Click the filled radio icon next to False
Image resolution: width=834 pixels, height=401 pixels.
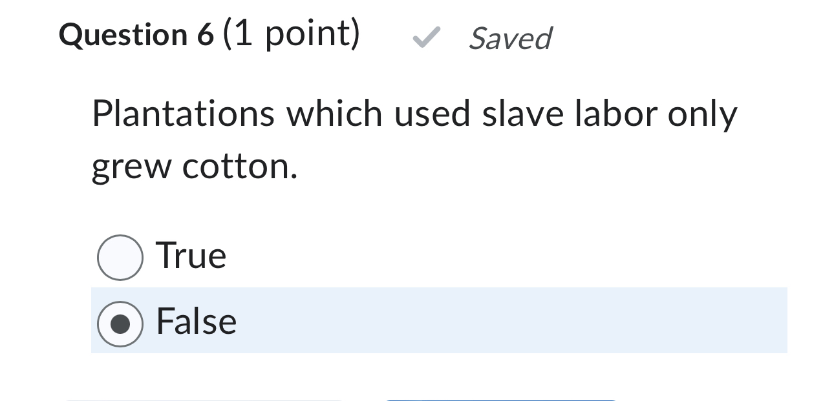pos(120,323)
